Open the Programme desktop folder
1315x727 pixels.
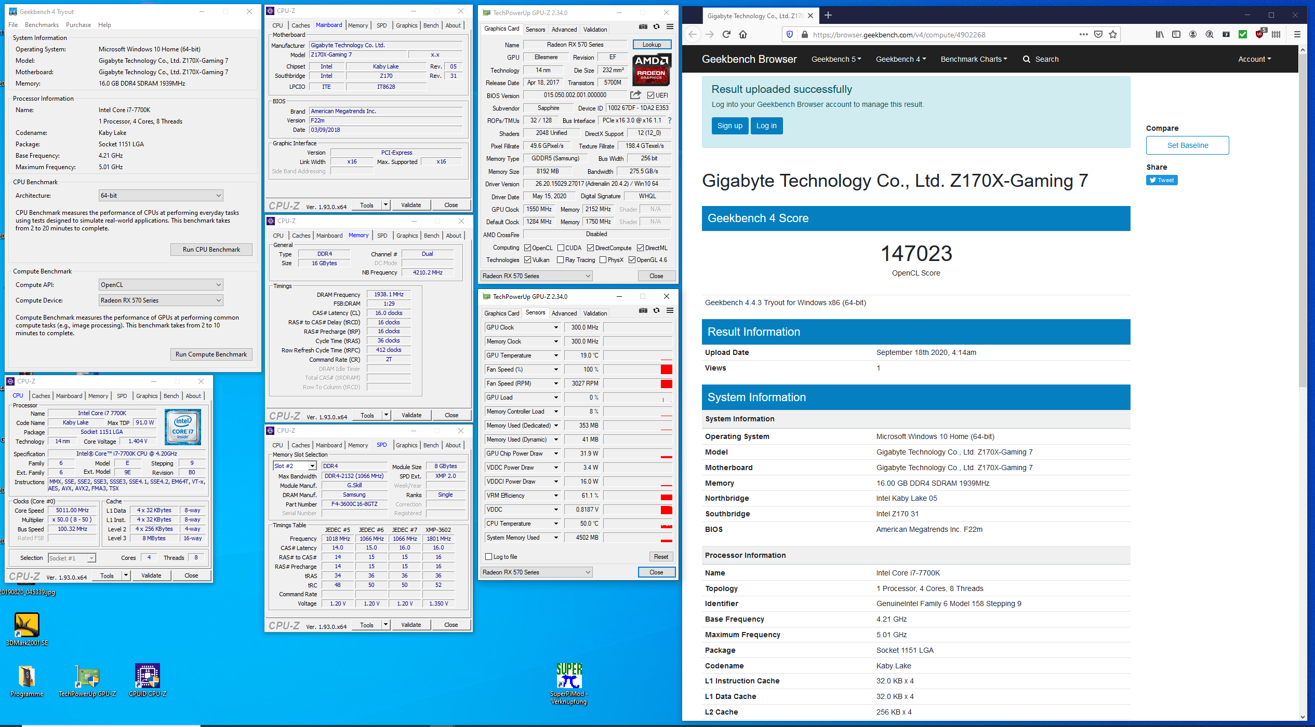26,680
